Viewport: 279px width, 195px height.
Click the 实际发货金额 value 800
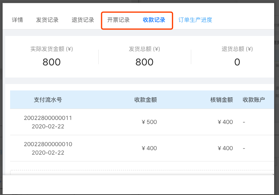pos(52,62)
